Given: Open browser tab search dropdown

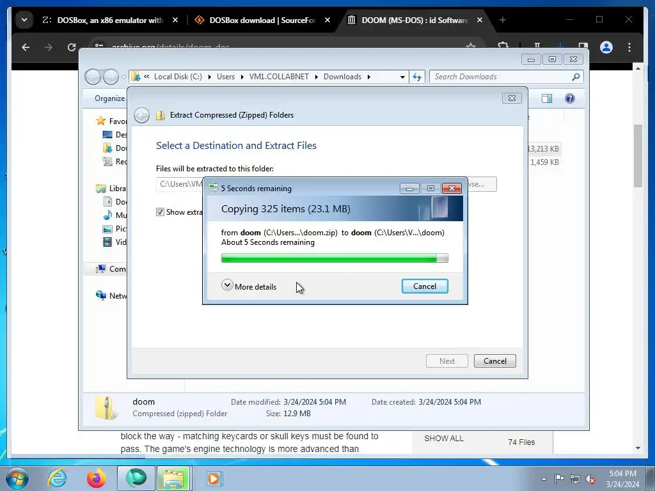Looking at the screenshot, I should pyautogui.click(x=24, y=20).
